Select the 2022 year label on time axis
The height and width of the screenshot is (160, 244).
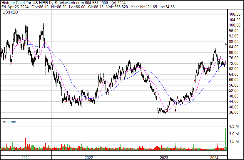tap(89, 158)
